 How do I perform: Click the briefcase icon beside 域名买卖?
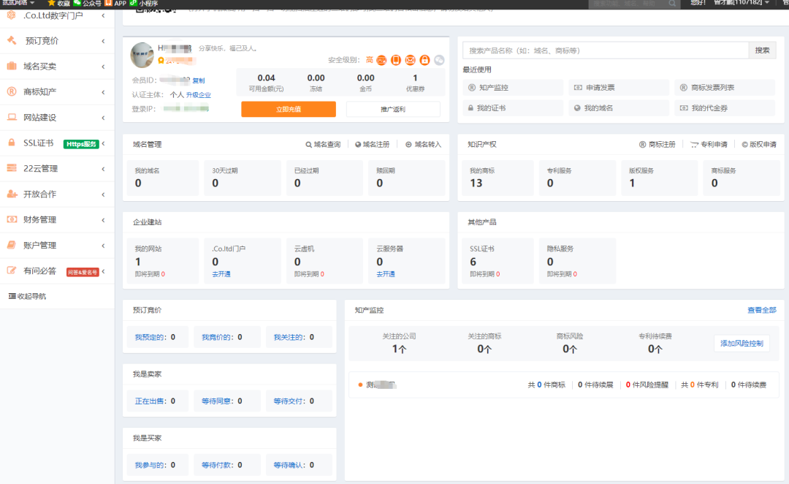[12, 66]
